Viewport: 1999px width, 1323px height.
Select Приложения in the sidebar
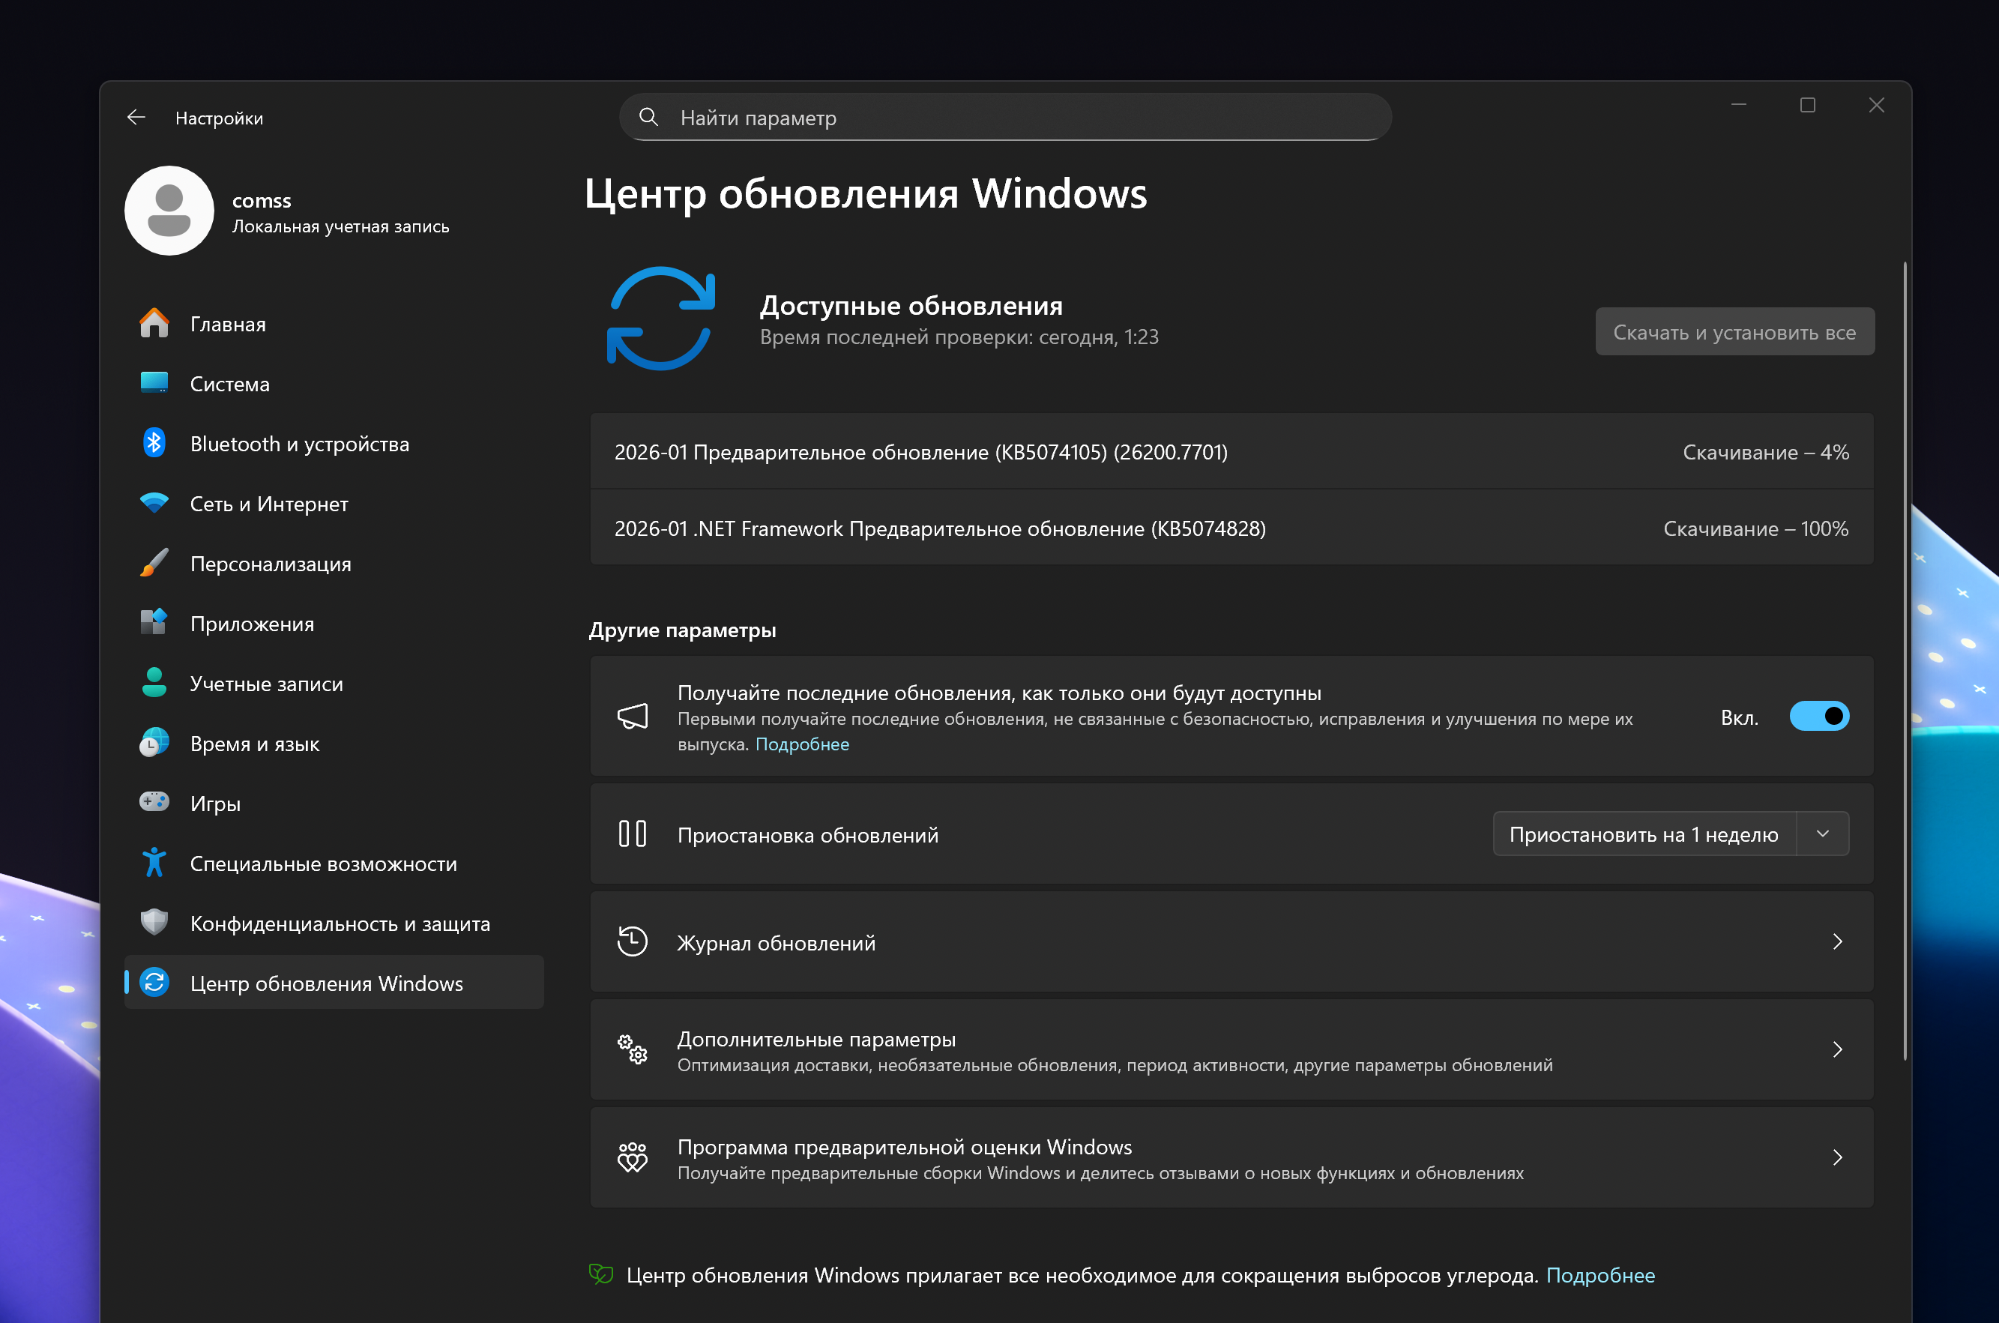click(x=251, y=624)
